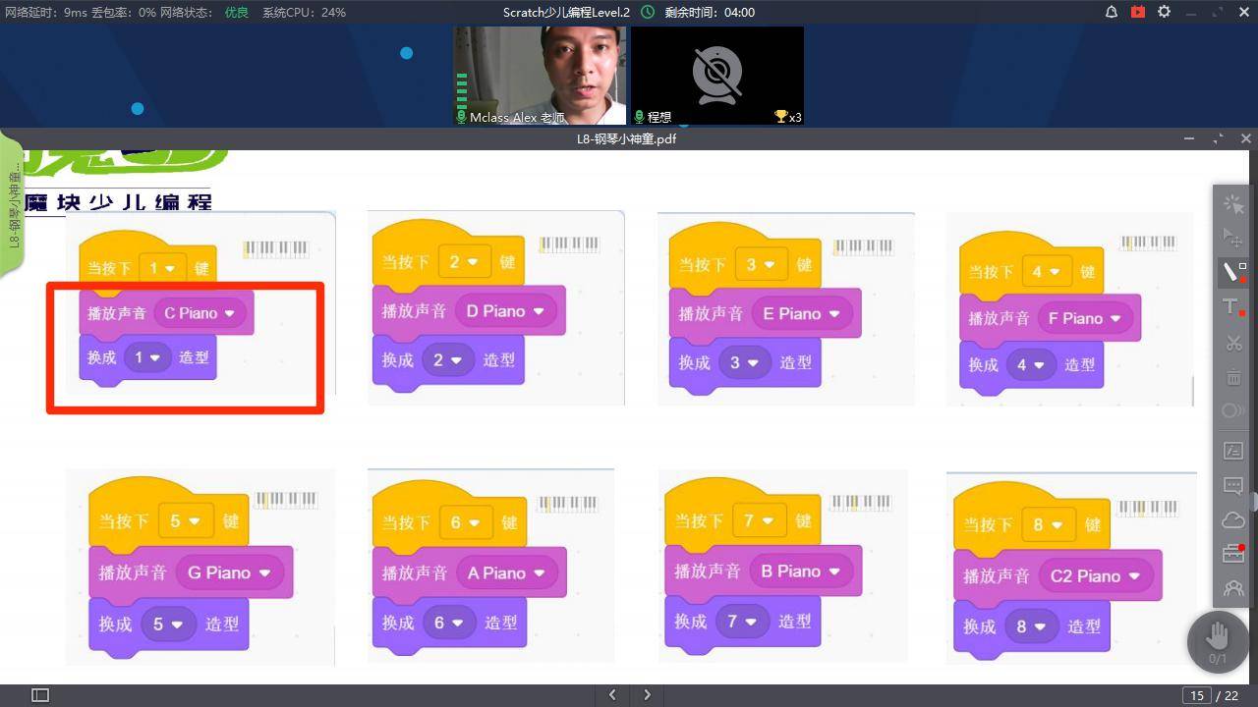This screenshot has height=707, width=1258.
Task: Click the red recording video icon
Action: [x=1138, y=12]
